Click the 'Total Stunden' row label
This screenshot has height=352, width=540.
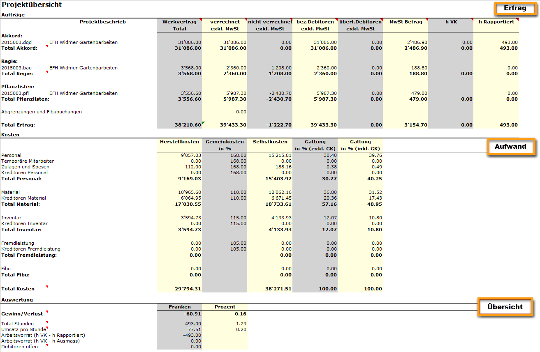[18, 324]
